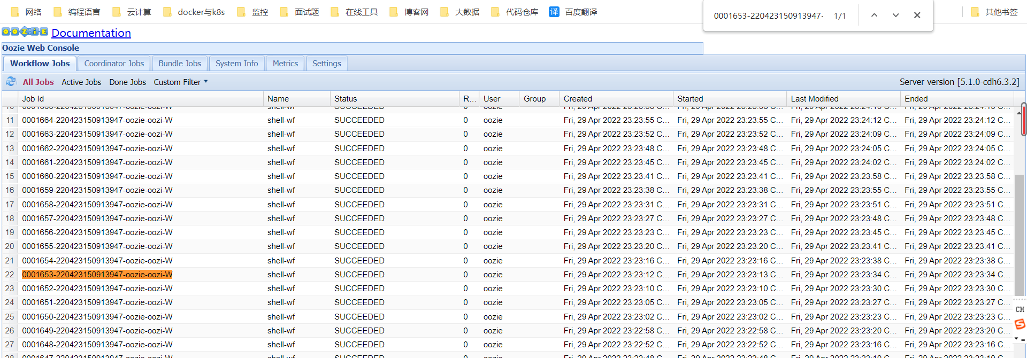
Task: Click shell-wf name in row 27
Action: (x=281, y=344)
